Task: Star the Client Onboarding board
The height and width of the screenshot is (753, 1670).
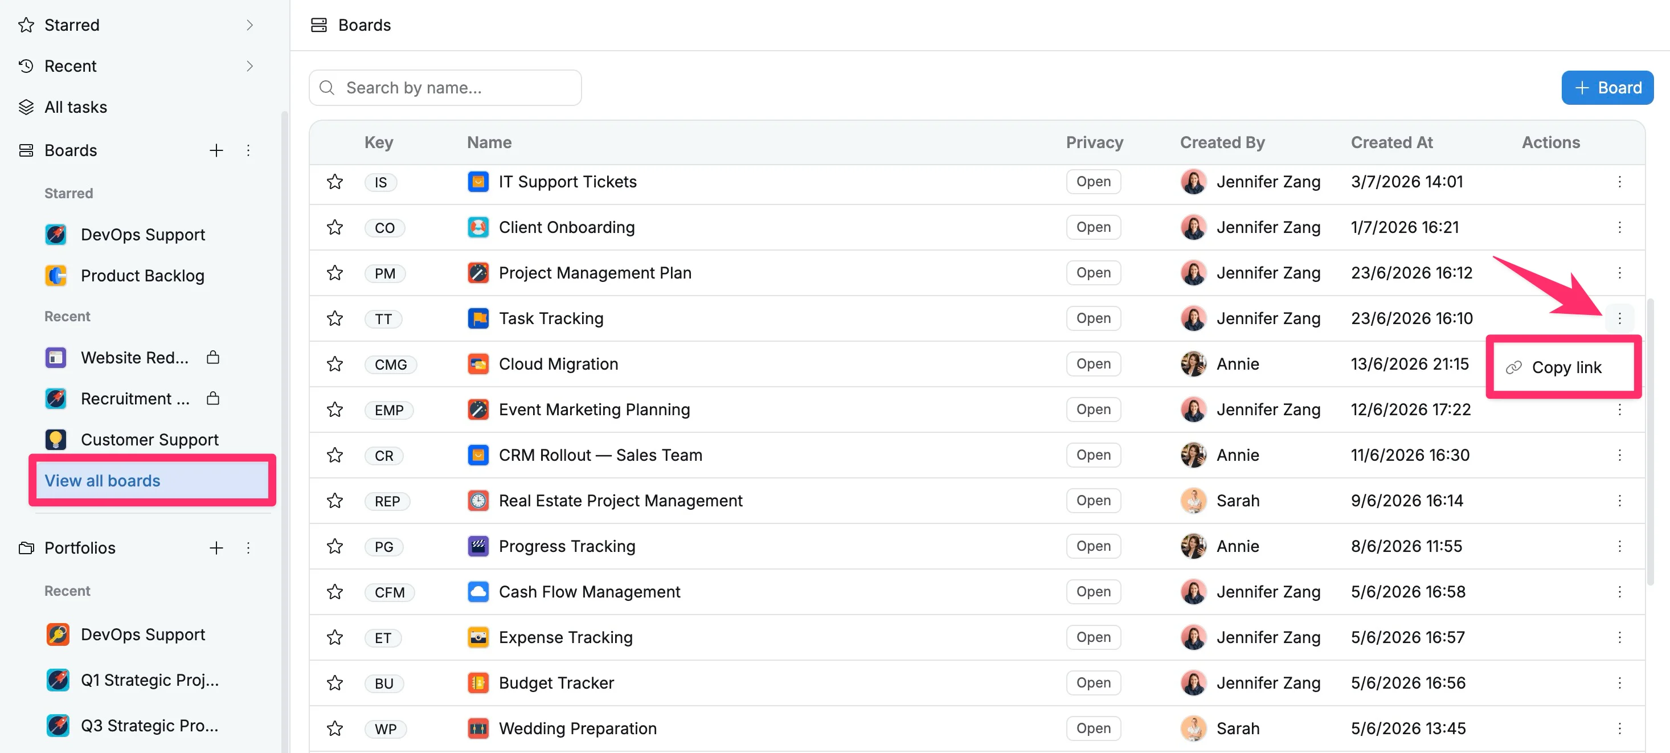Action: (334, 227)
